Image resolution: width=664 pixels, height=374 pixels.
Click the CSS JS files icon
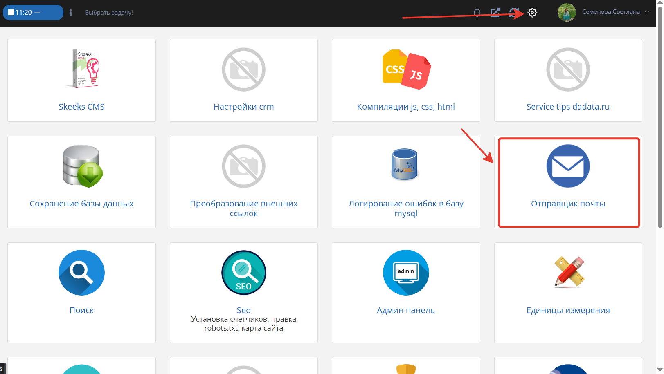point(406,69)
